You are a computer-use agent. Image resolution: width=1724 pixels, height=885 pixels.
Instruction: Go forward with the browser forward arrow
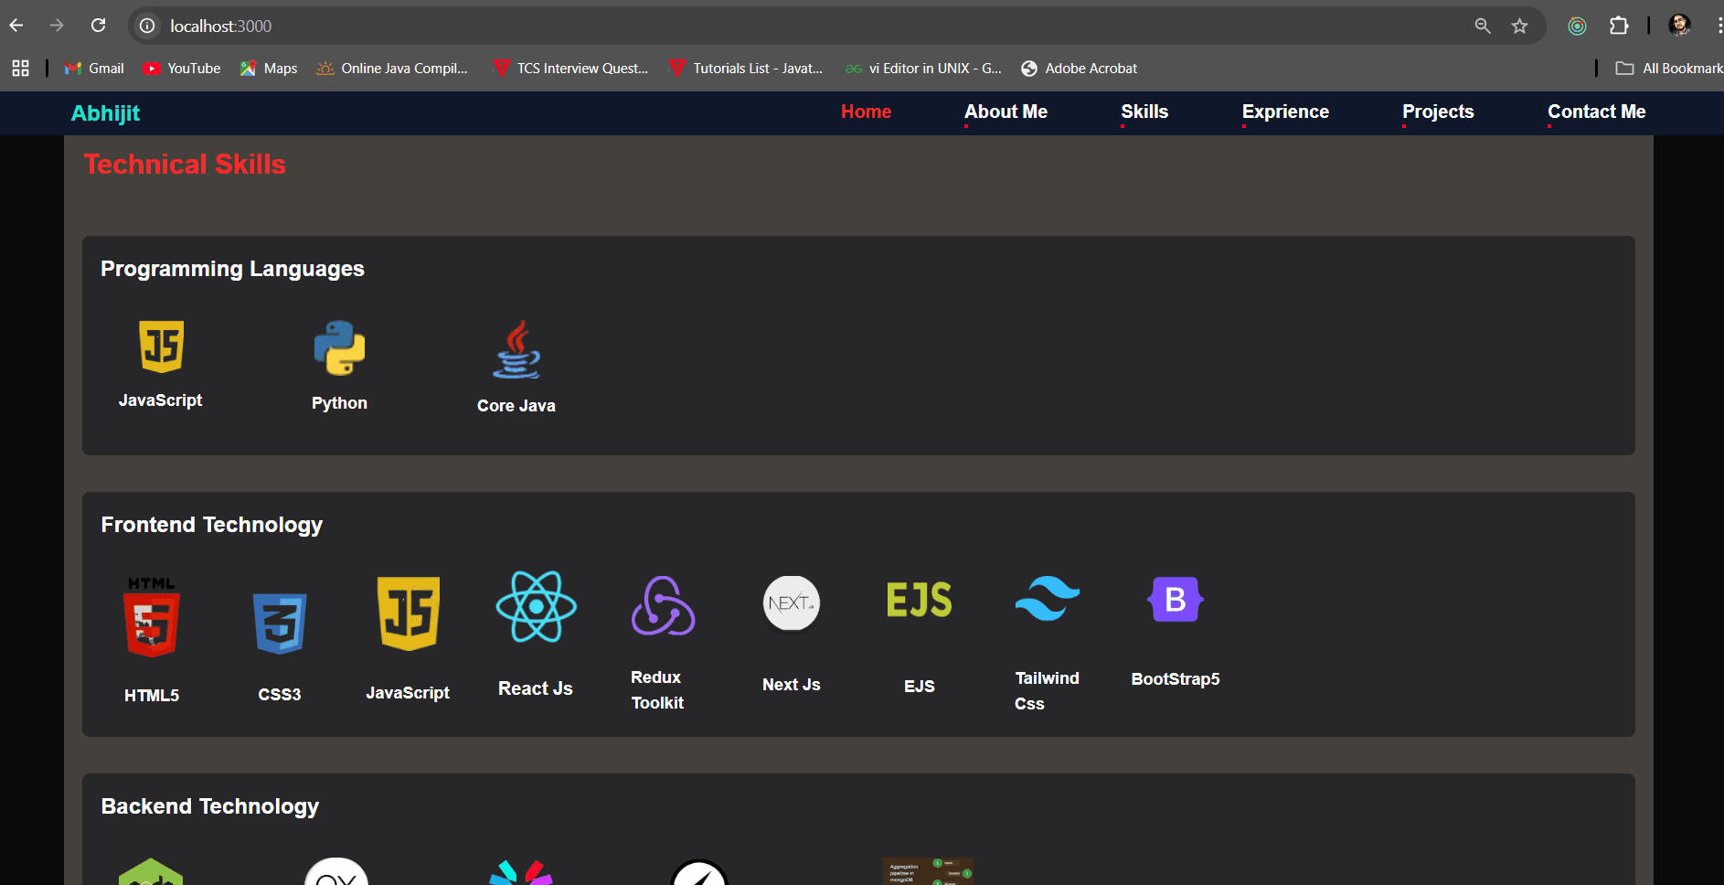[x=57, y=26]
